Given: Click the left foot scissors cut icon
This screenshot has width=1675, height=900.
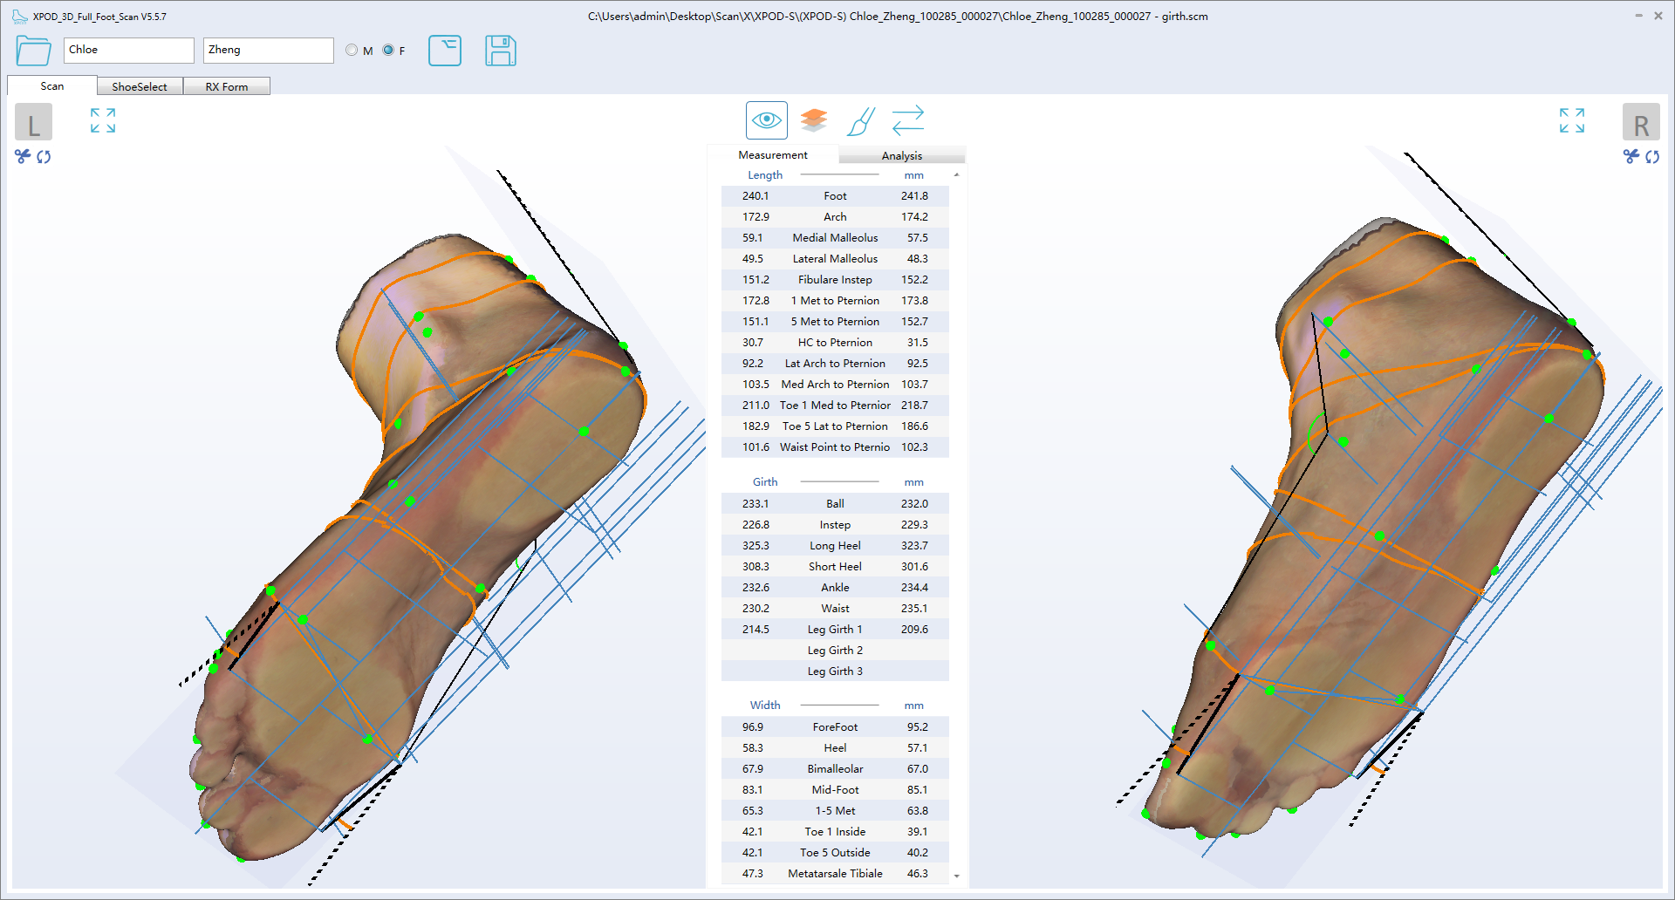Looking at the screenshot, I should (23, 156).
